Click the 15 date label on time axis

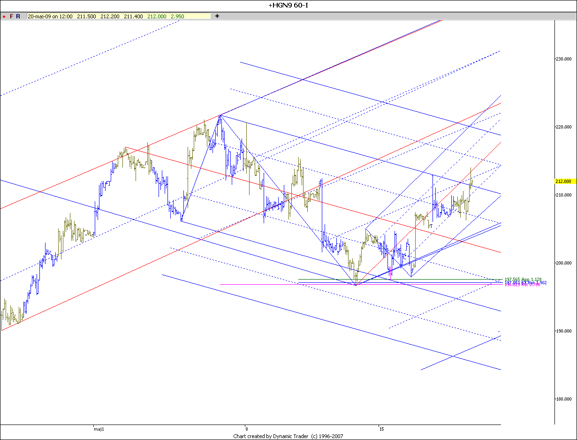(x=382, y=429)
